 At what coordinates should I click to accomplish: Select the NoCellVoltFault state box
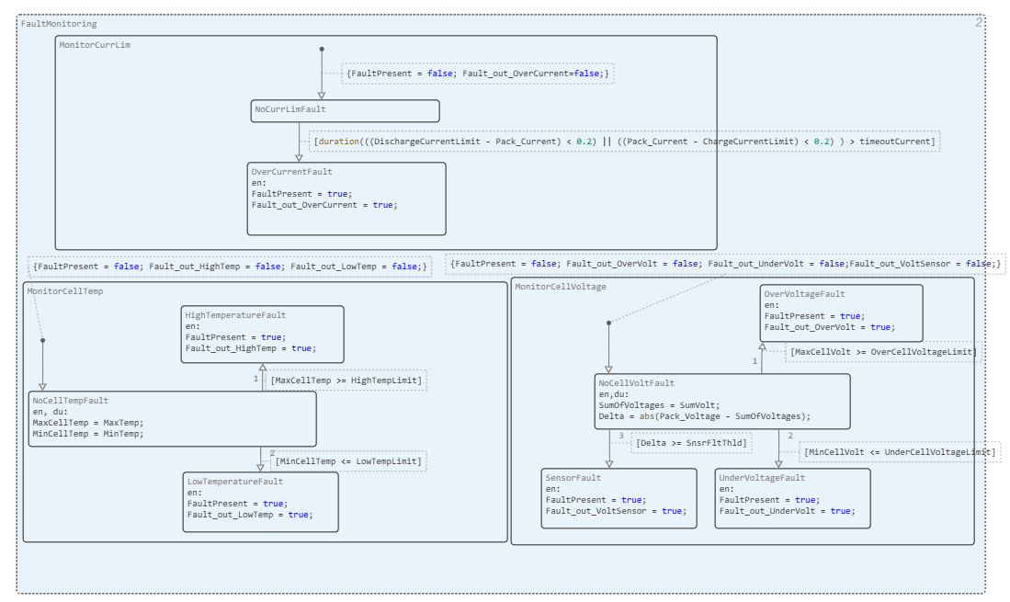click(x=722, y=402)
